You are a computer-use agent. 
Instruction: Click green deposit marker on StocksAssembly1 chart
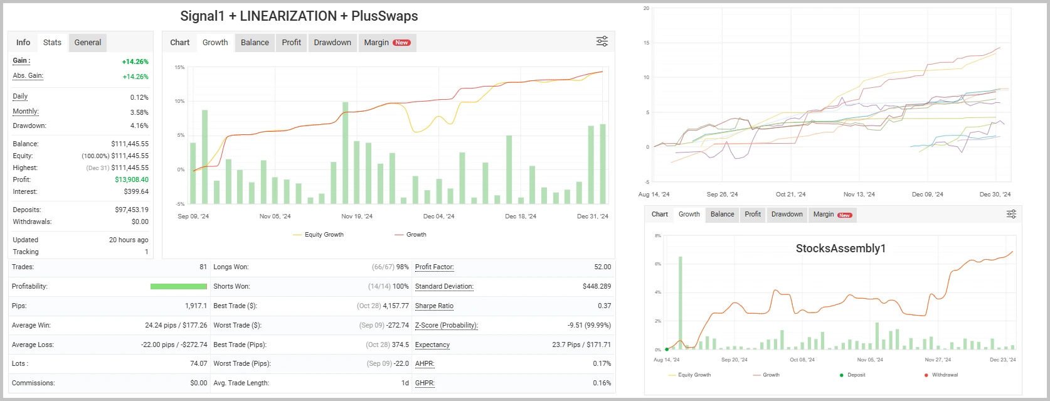[666, 350]
